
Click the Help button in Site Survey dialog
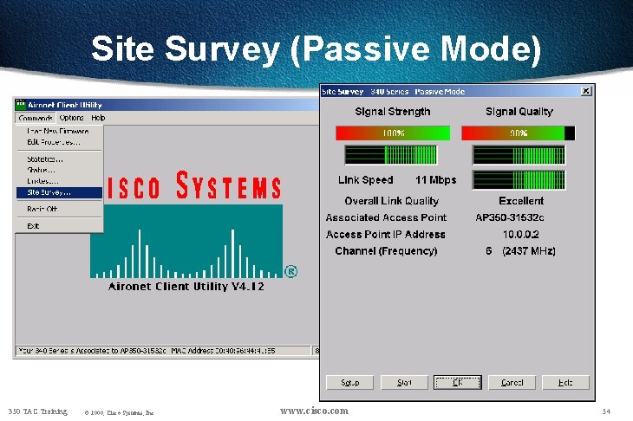565,382
